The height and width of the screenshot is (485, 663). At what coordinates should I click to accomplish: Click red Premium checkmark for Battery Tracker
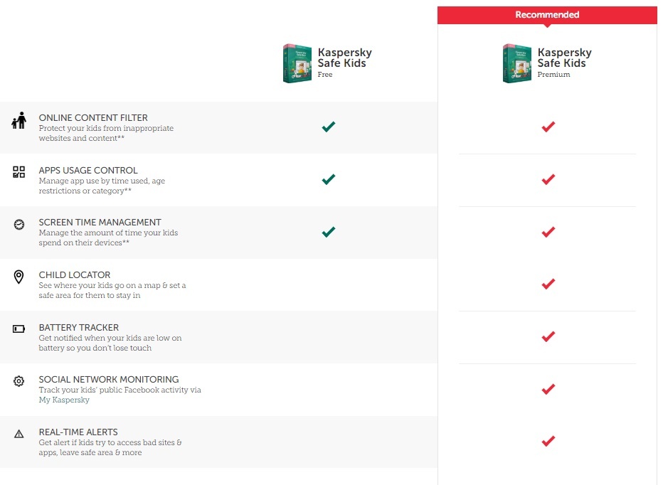[548, 336]
